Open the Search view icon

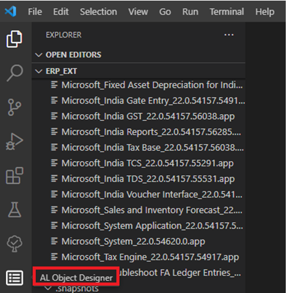click(15, 73)
